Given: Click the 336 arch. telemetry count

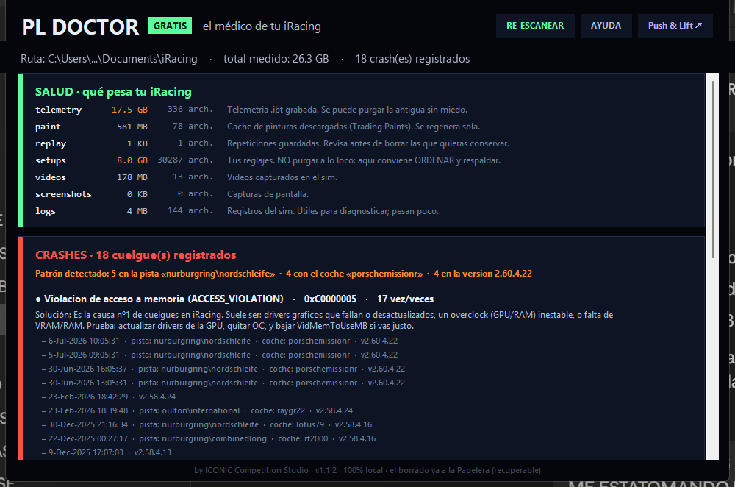Looking at the screenshot, I should [x=190, y=110].
